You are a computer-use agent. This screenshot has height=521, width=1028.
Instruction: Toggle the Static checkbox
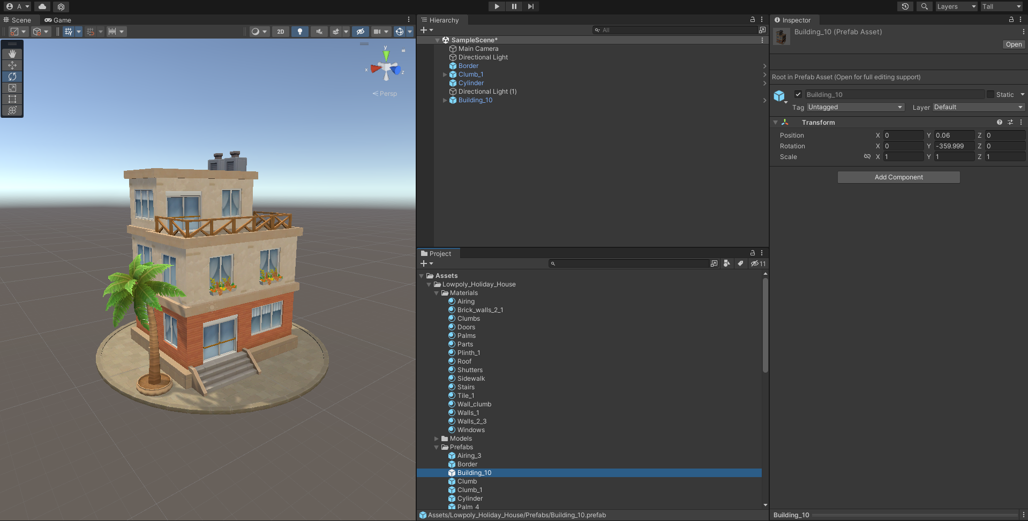tap(990, 95)
